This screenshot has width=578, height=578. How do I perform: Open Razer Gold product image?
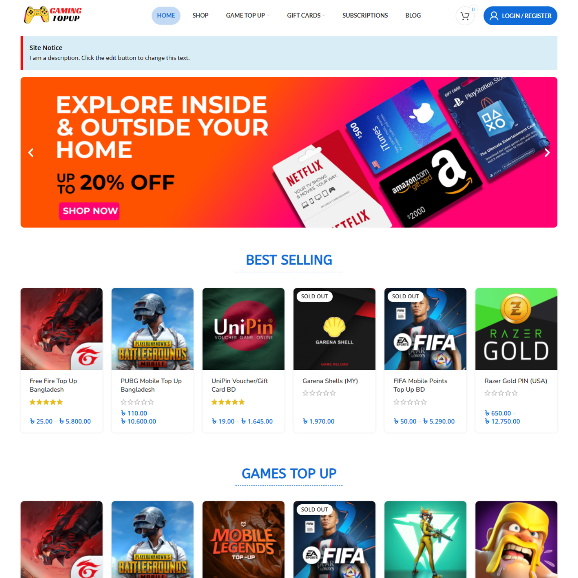(516, 329)
